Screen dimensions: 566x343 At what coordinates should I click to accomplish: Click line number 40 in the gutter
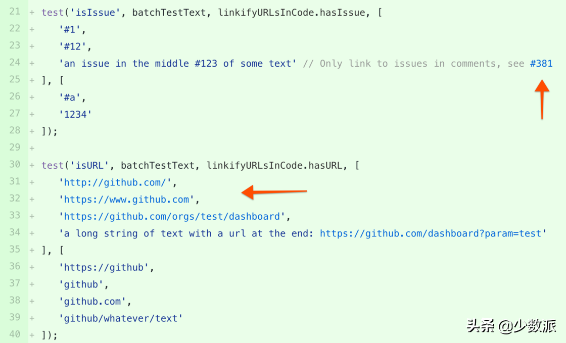15,334
